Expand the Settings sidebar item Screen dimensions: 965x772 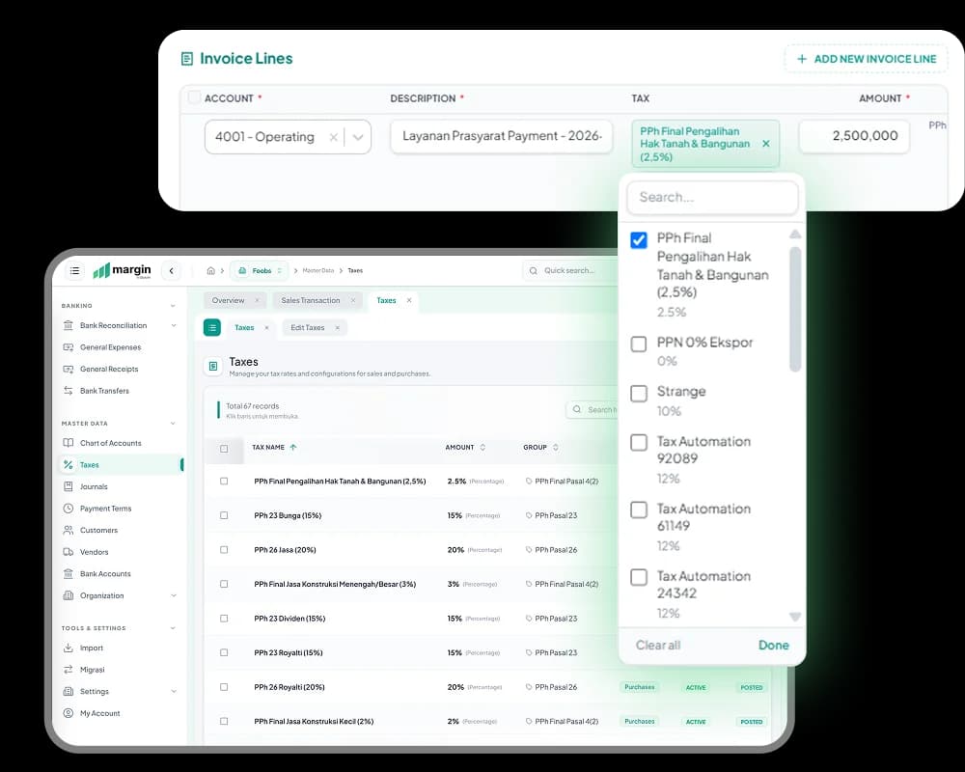coord(174,691)
